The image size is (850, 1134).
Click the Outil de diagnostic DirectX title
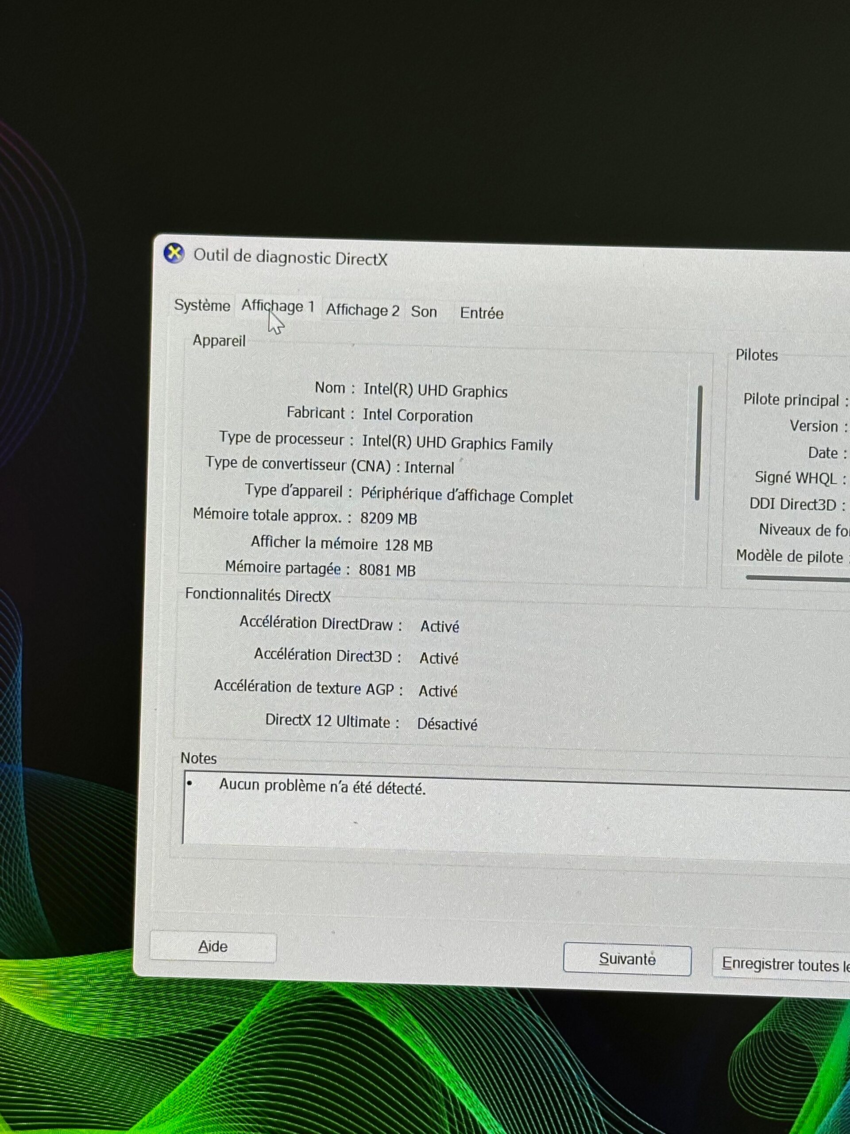pyautogui.click(x=290, y=257)
